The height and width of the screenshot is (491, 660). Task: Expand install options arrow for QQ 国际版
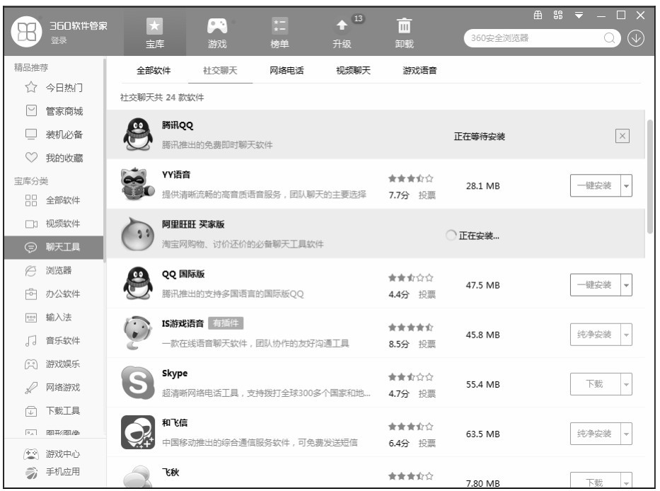click(626, 285)
